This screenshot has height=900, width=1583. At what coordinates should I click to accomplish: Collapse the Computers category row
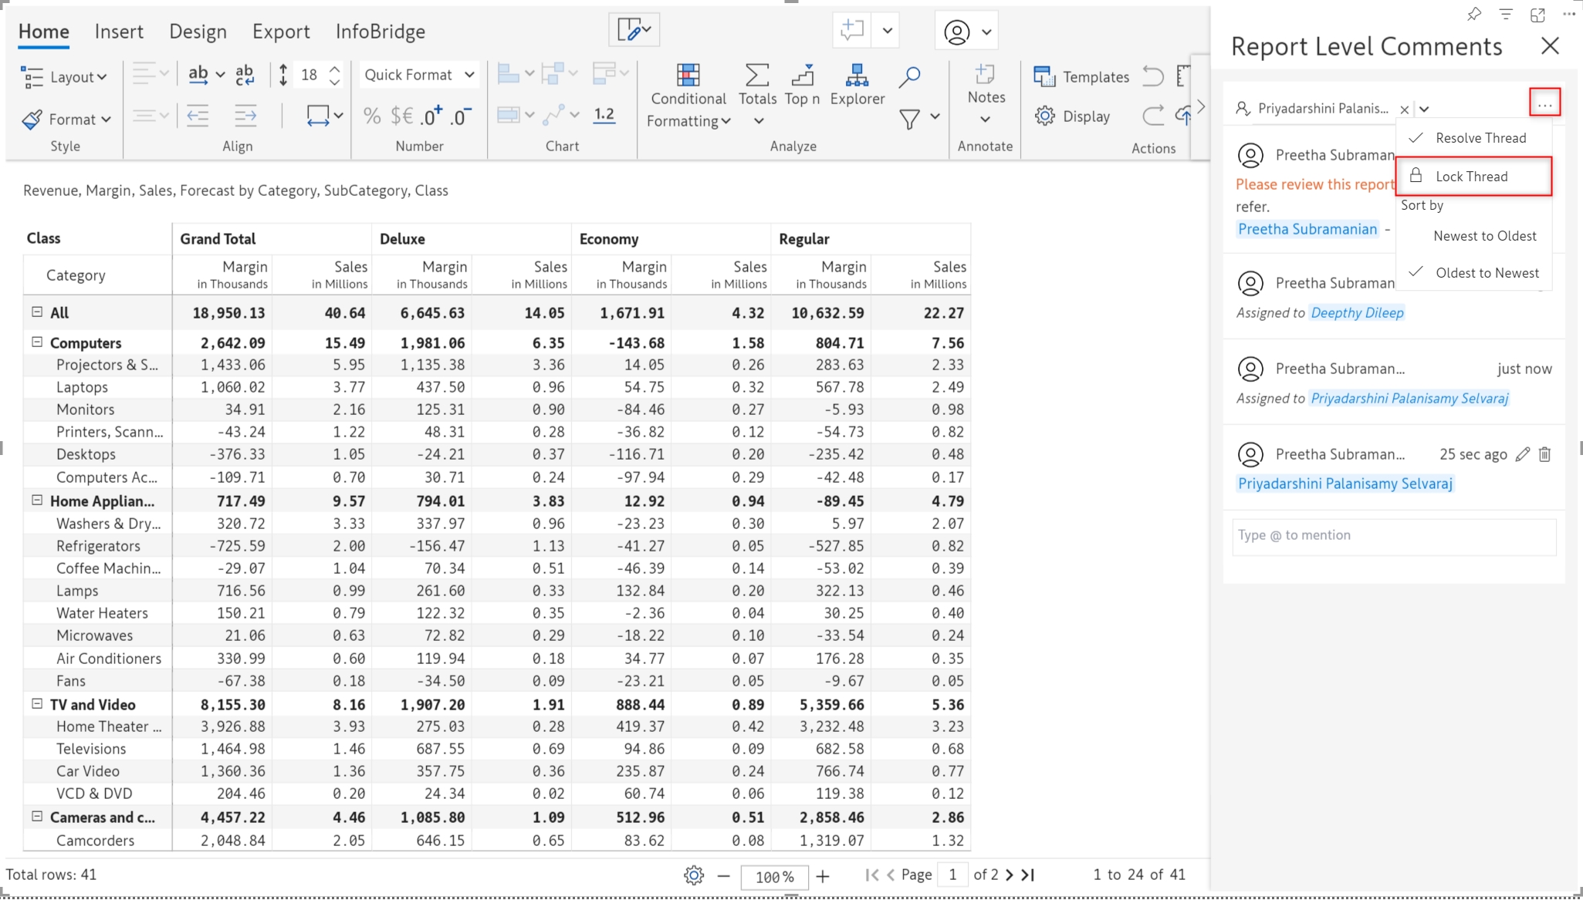[x=37, y=342]
